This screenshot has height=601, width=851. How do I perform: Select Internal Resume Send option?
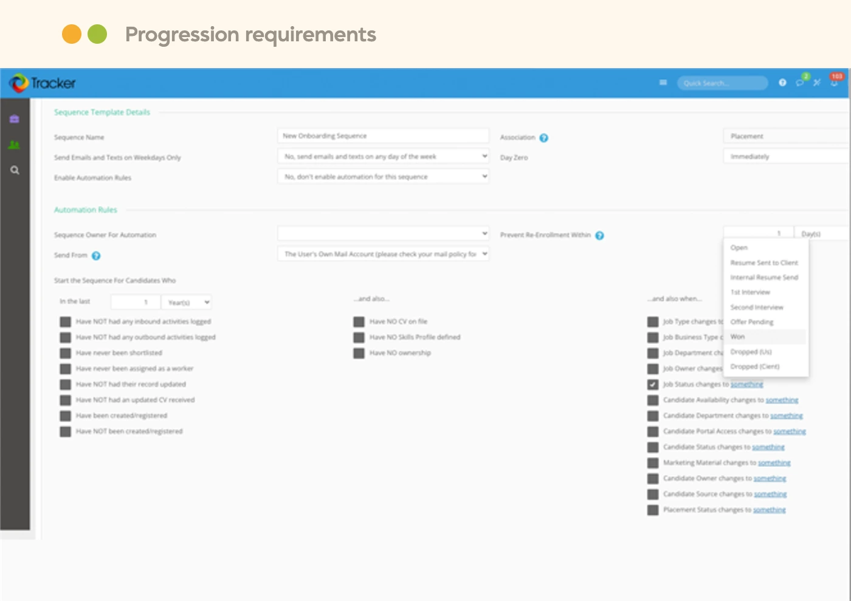tap(766, 278)
